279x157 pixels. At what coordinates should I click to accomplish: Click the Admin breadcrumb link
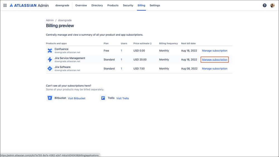point(50,20)
